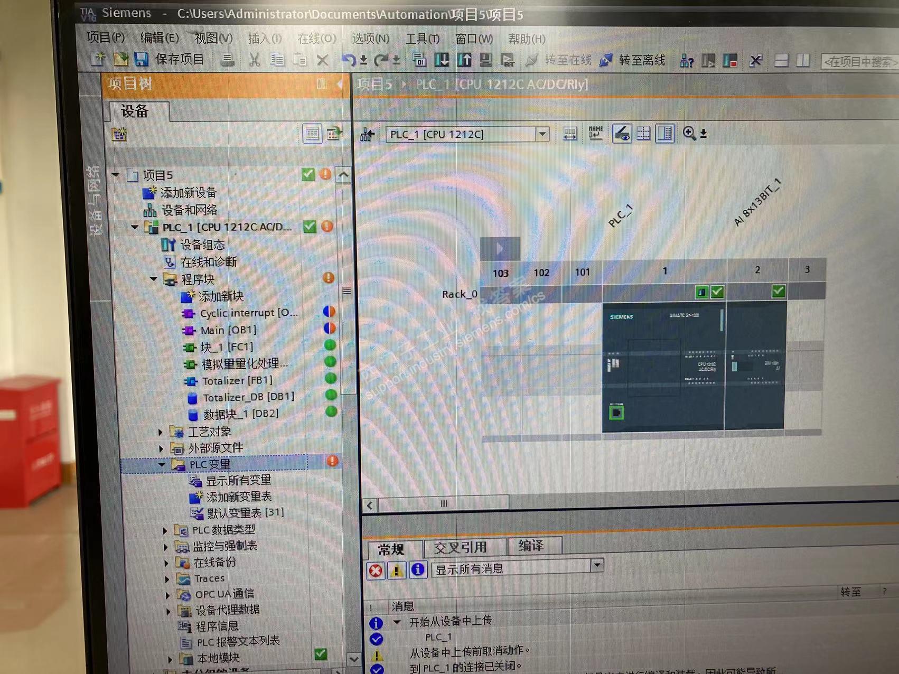
Task: Open the 设备与网络 vertical side tab
Action: point(93,201)
